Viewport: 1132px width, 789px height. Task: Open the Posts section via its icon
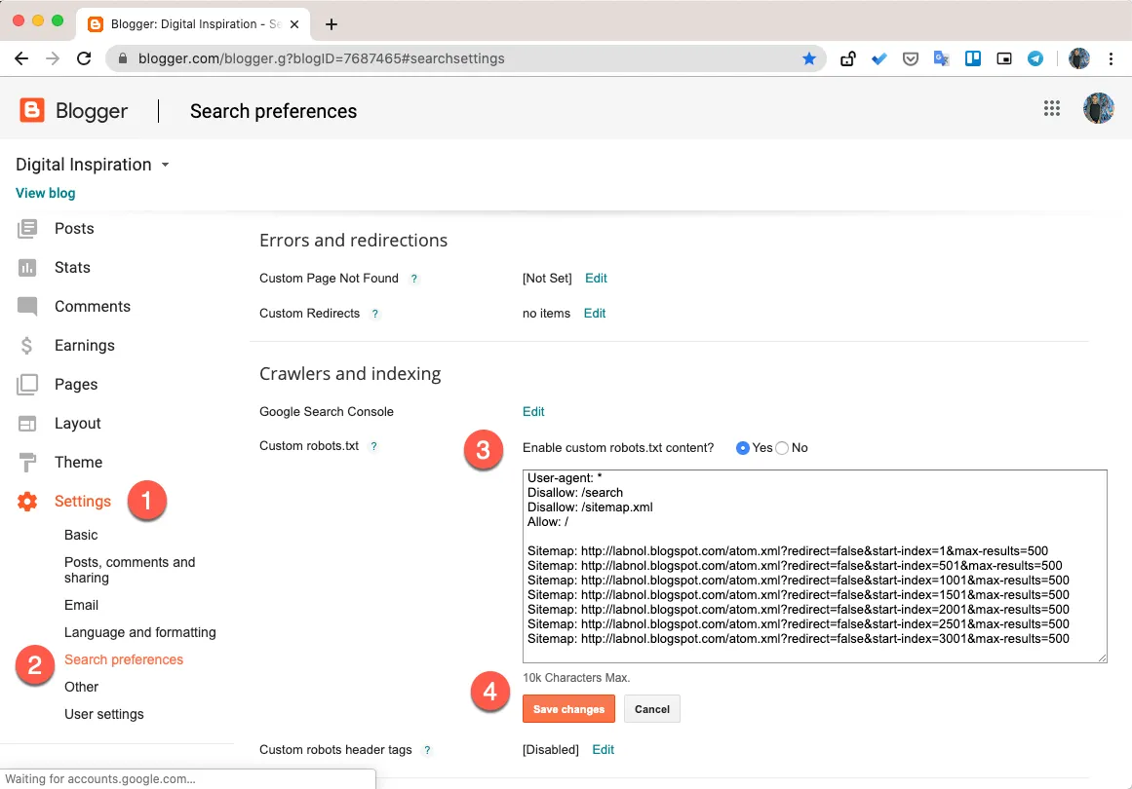point(27,228)
